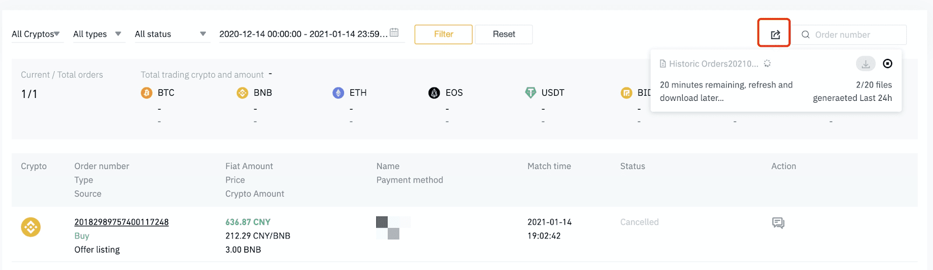
Task: Click the search magnifier icon
Action: 805,34
